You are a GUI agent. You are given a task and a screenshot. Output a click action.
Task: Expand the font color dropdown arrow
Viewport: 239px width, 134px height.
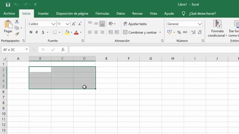click(81, 32)
